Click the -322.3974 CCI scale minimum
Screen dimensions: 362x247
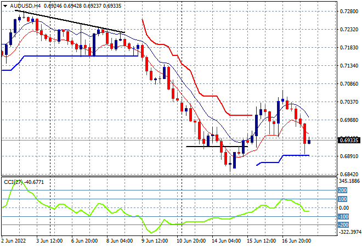click(x=349, y=232)
